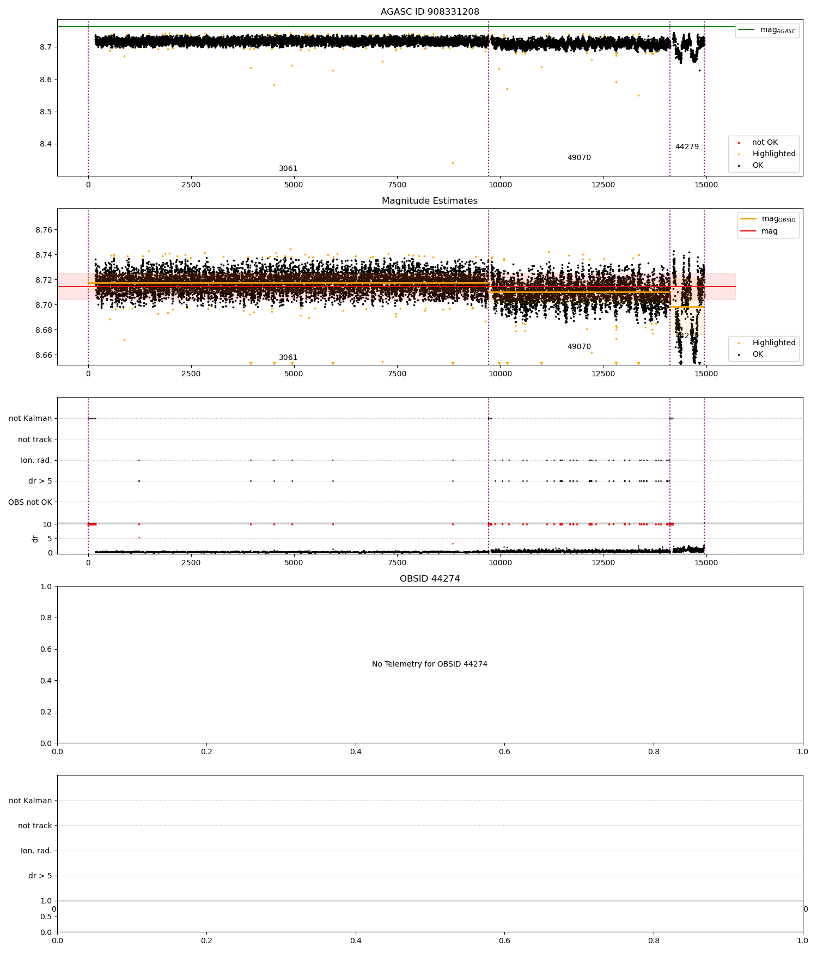Click the "3061" label in Magnitude Estimates plot
Image resolution: width=817 pixels, height=953 pixels.
(x=288, y=358)
